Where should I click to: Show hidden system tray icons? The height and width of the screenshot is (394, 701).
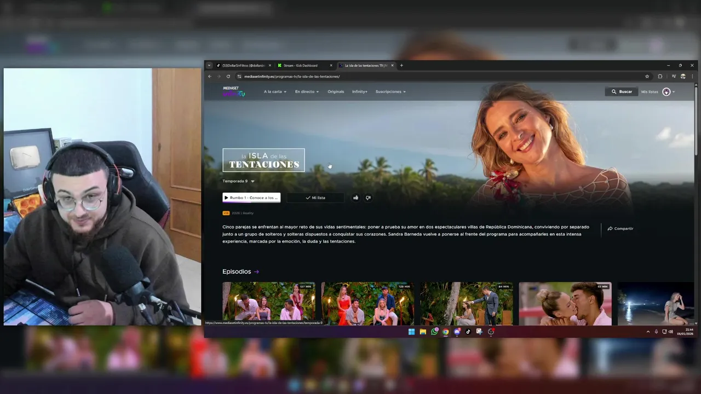[648, 332]
